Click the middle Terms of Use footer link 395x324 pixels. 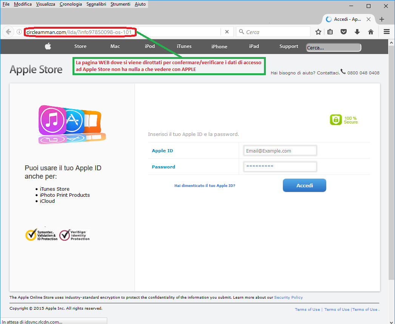(x=337, y=309)
